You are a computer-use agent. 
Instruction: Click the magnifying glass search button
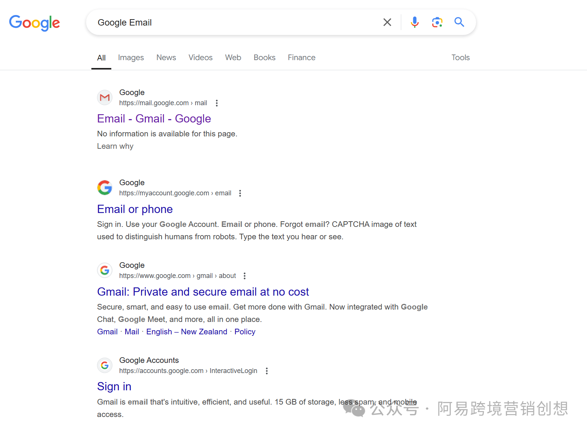[x=459, y=22]
